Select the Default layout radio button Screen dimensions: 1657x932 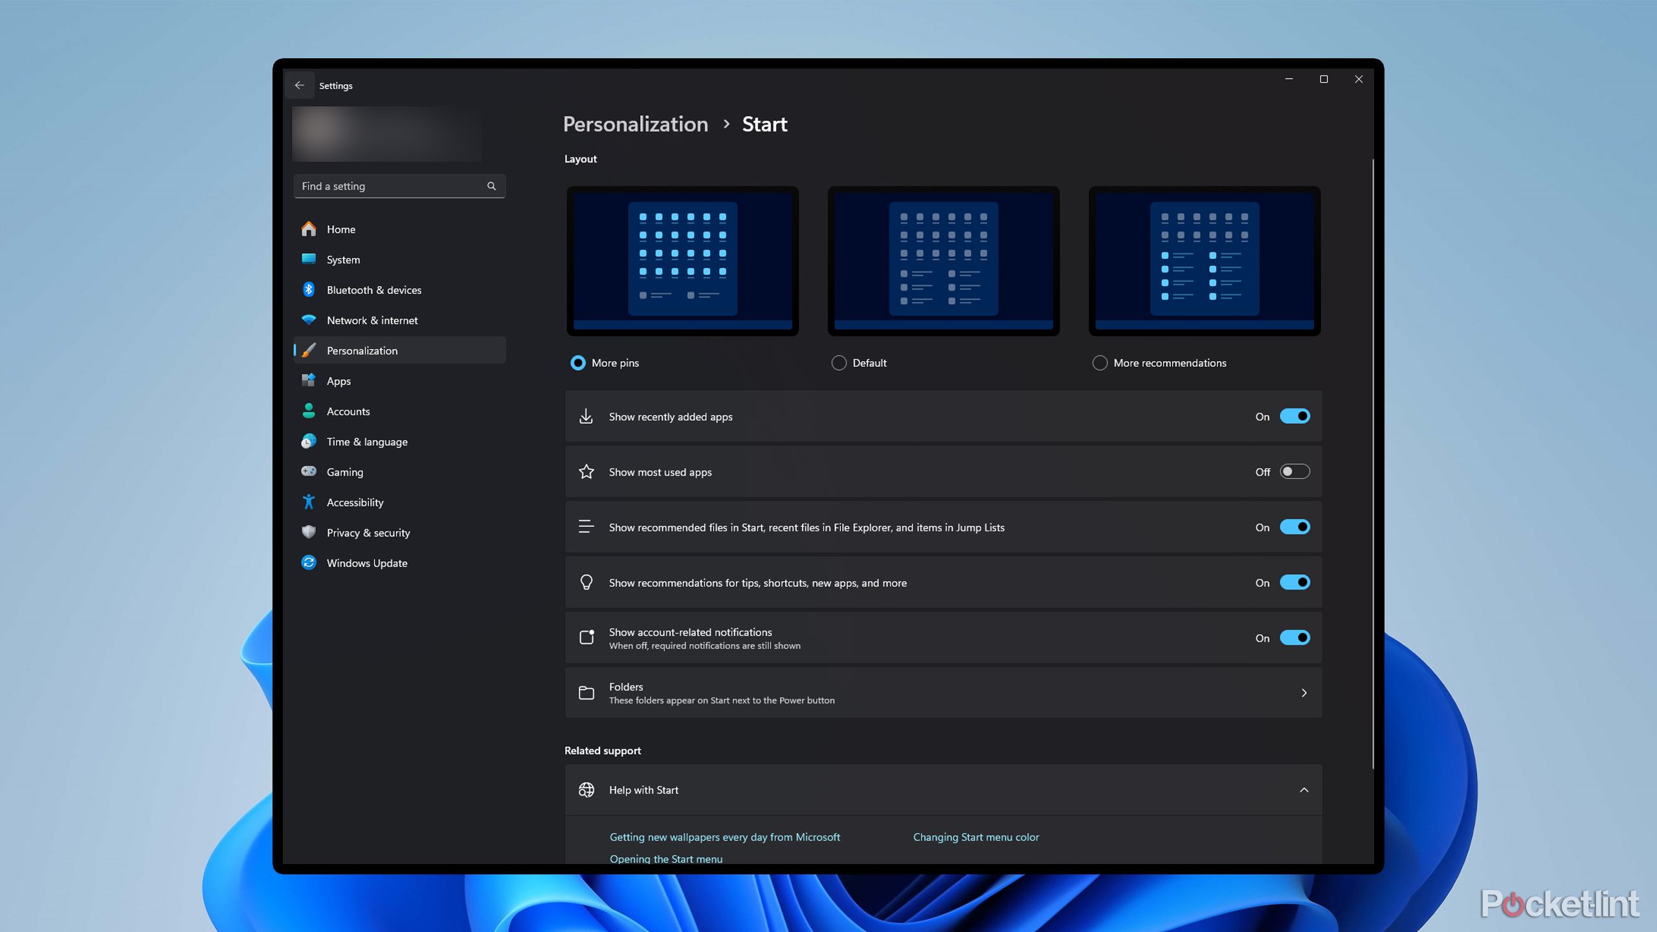coord(839,362)
